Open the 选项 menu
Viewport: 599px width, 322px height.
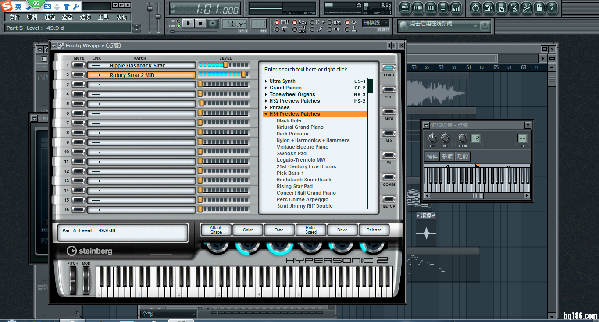pyautogui.click(x=85, y=17)
